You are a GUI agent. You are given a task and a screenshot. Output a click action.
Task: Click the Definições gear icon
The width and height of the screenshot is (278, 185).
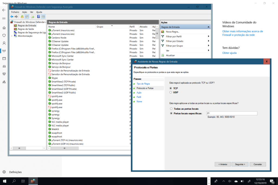click(x=4, y=172)
